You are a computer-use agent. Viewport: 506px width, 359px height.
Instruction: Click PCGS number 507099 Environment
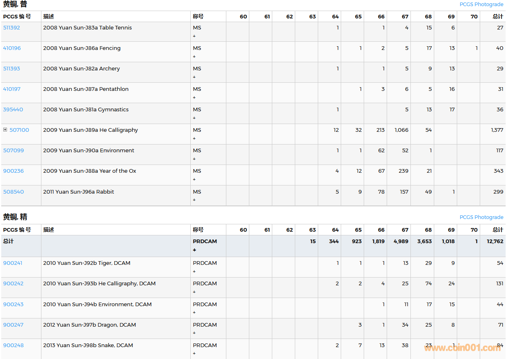[x=14, y=151]
